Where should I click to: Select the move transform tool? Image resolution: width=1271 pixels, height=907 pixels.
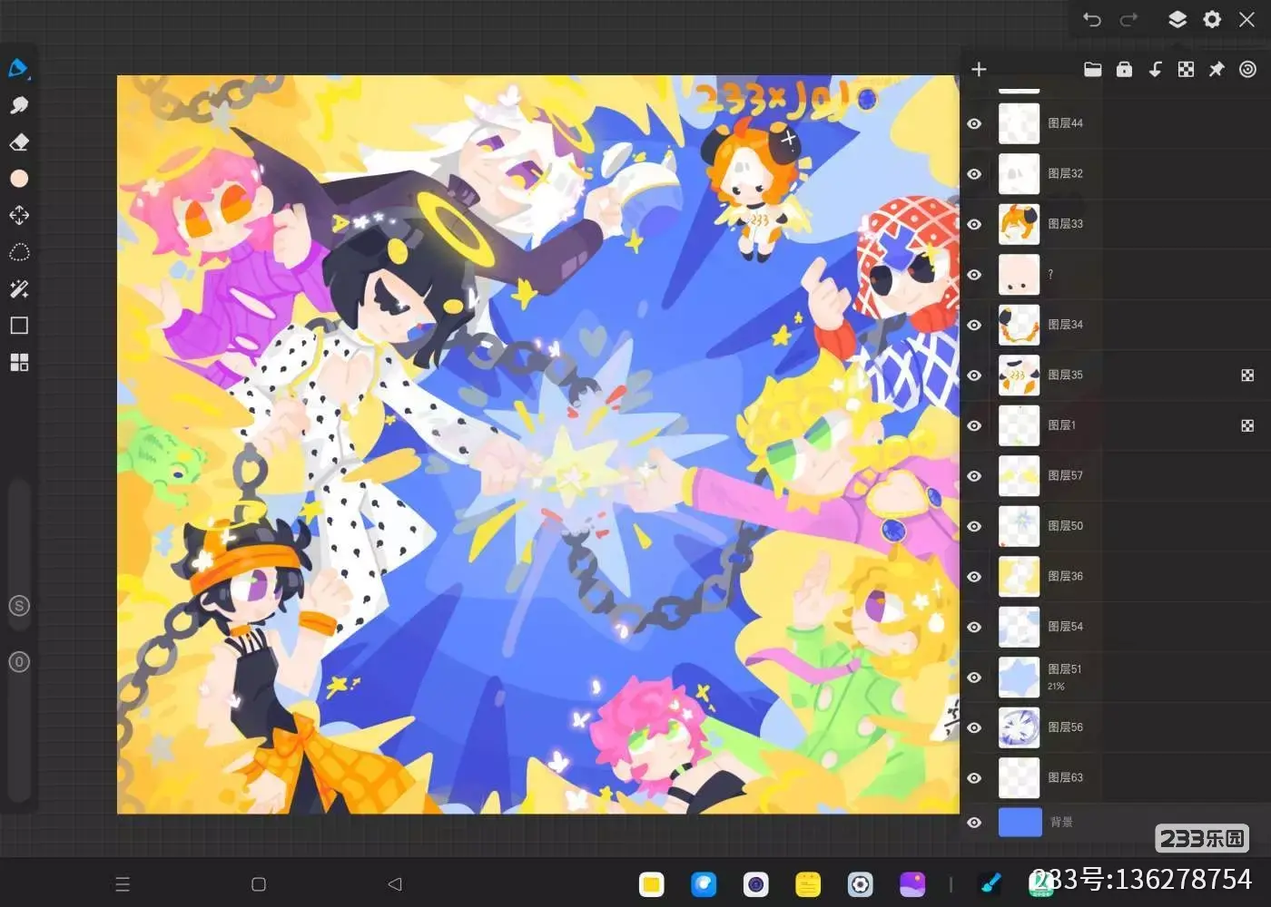tap(19, 215)
